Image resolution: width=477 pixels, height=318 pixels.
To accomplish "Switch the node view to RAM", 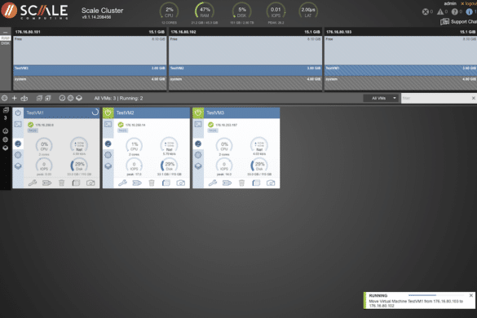I will point(6,38).
